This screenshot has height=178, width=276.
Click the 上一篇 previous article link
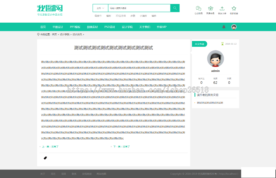pyautogui.click(x=50, y=146)
